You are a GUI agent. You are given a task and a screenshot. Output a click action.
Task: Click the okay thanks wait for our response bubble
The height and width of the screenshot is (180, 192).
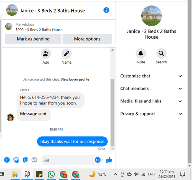(72, 142)
